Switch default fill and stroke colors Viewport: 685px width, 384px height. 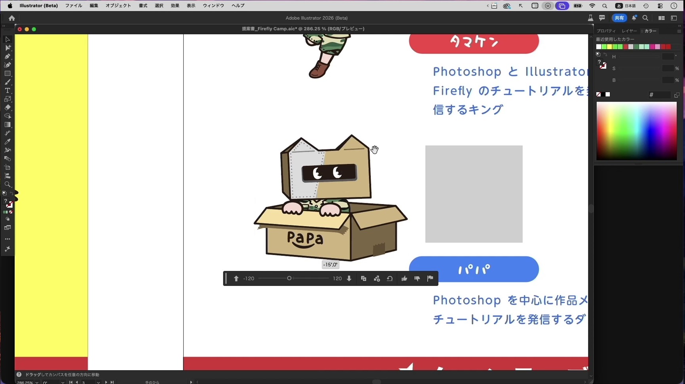pyautogui.click(x=11, y=192)
